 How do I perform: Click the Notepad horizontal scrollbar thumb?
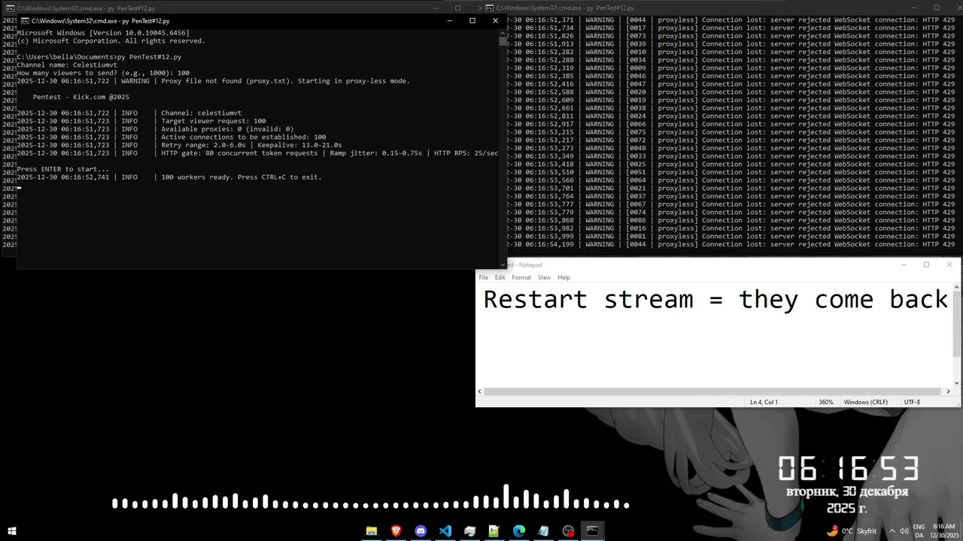[712, 391]
